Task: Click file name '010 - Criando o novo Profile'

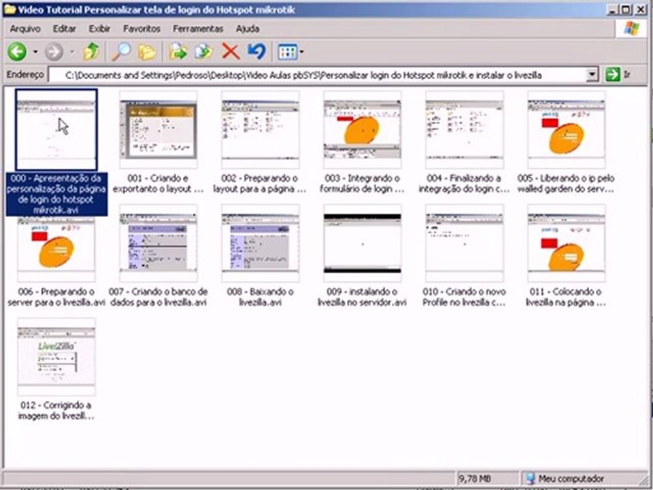Action: (x=465, y=297)
